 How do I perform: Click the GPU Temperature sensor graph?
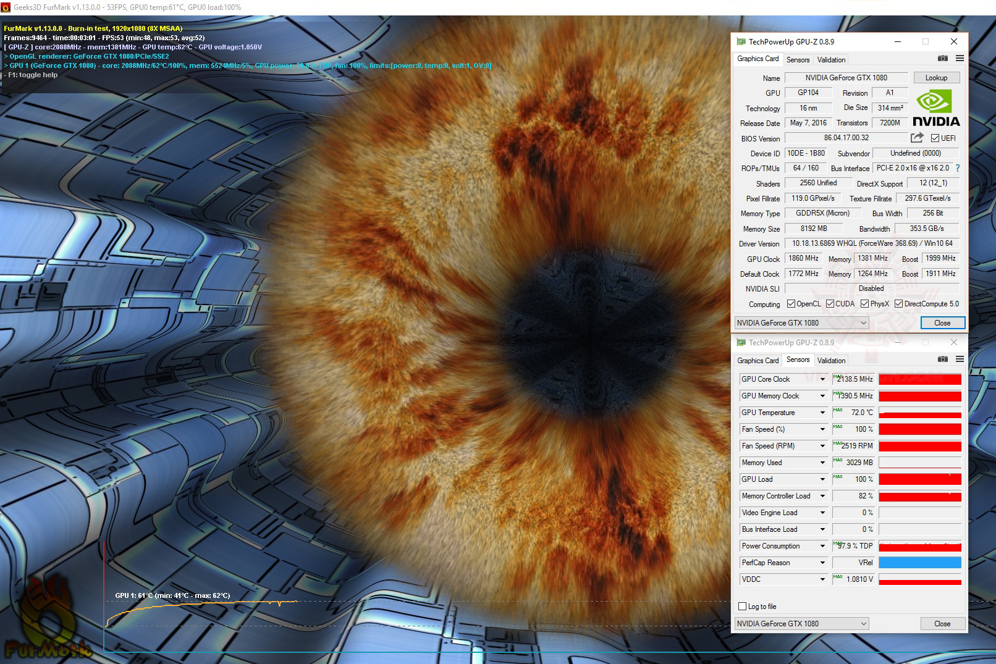[x=920, y=413]
